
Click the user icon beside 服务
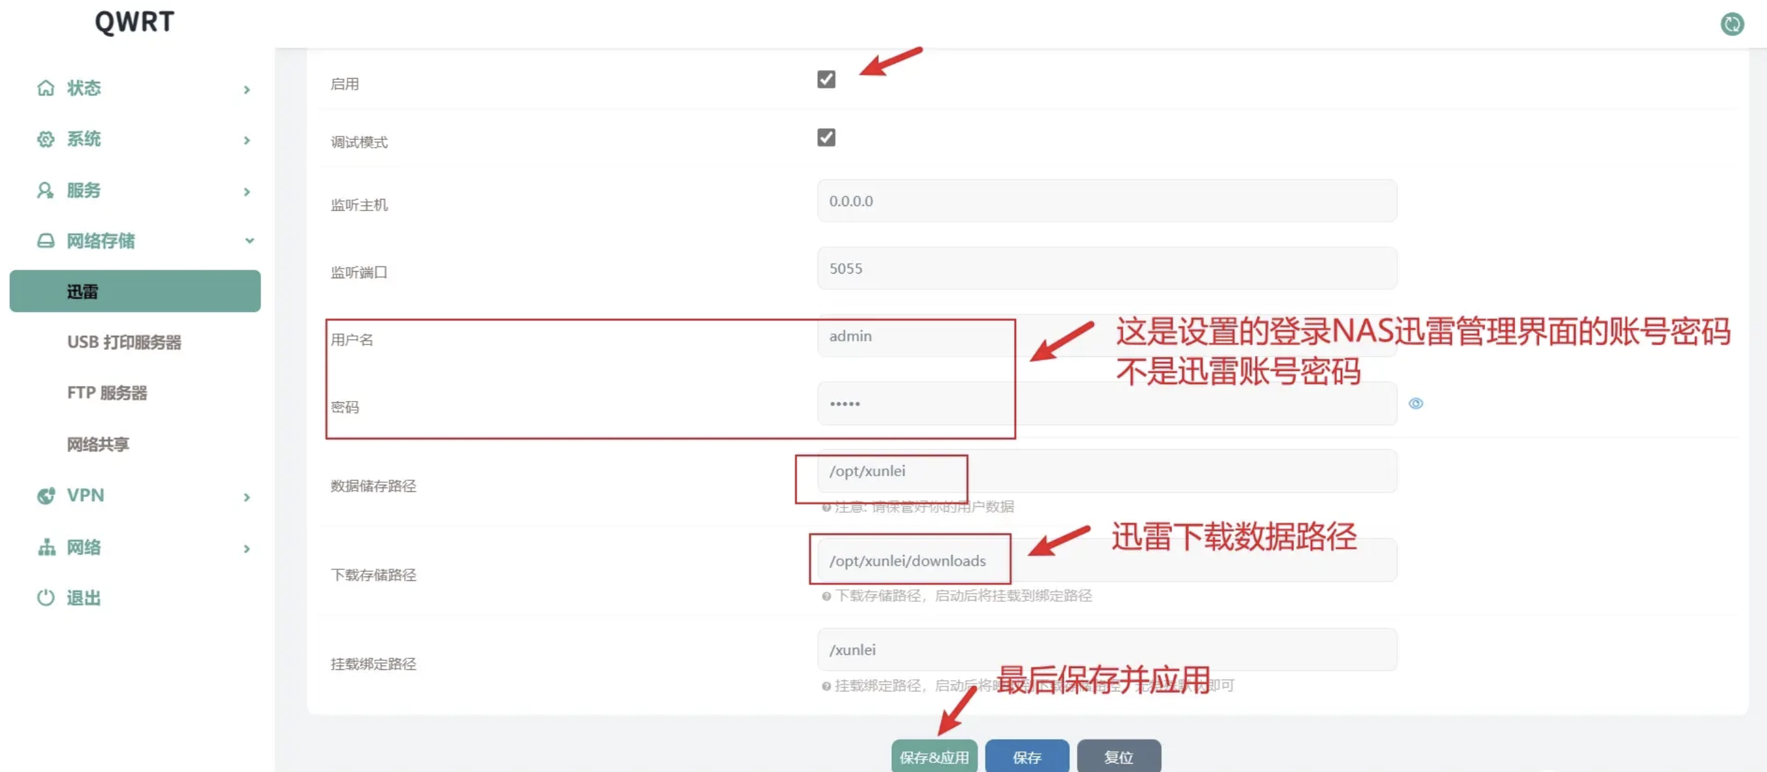tap(45, 190)
